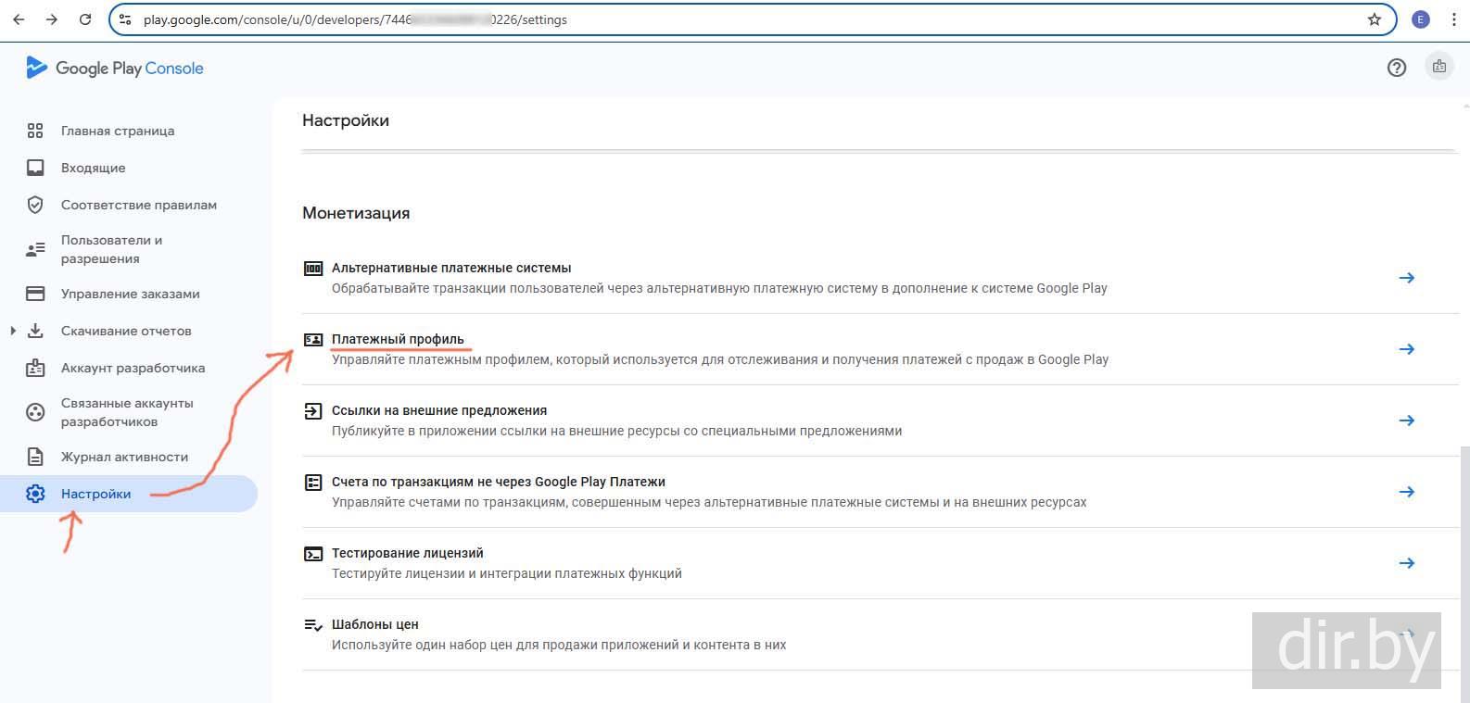
Task: Click the Альтернативные платежные системы title
Action: click(x=451, y=268)
